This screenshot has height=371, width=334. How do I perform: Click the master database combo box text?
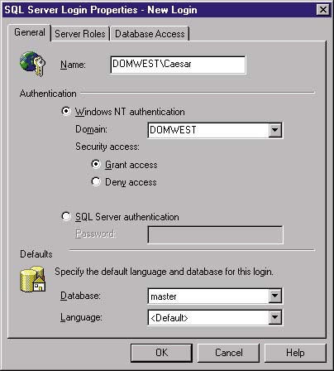pyautogui.click(x=208, y=296)
